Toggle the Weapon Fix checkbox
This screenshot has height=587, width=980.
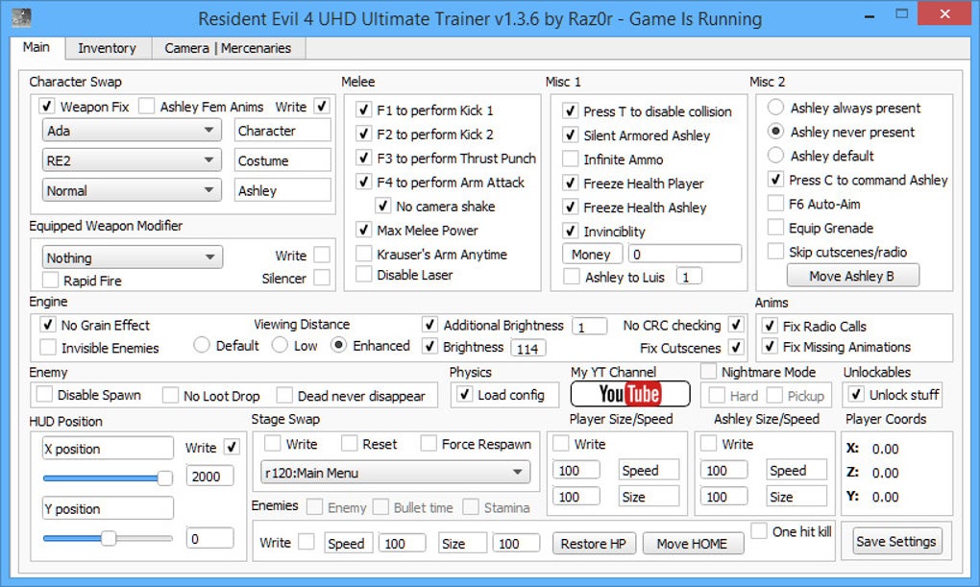point(47,106)
